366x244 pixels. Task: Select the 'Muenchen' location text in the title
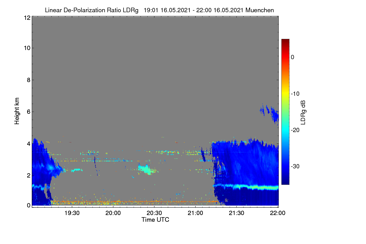(x=260, y=10)
